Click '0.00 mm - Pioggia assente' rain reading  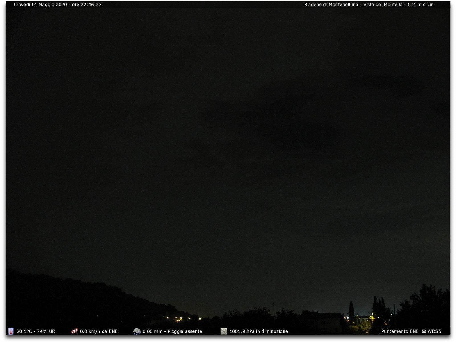pos(172,331)
